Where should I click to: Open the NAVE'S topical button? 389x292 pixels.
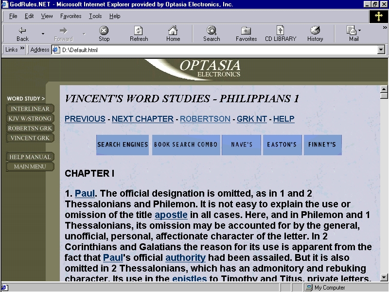242,145
